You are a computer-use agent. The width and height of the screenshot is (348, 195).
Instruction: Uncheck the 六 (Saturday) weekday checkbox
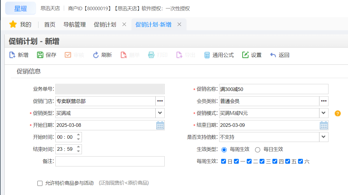[x=300, y=161]
